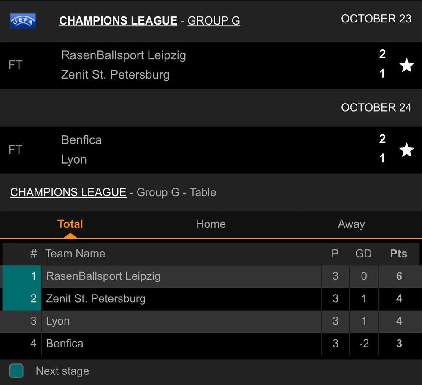Viewport: 422px width, 385px height.
Task: Click the teal Next stage legend swatch
Action: click(x=16, y=371)
